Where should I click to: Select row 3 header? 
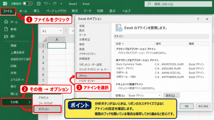click(43, 57)
